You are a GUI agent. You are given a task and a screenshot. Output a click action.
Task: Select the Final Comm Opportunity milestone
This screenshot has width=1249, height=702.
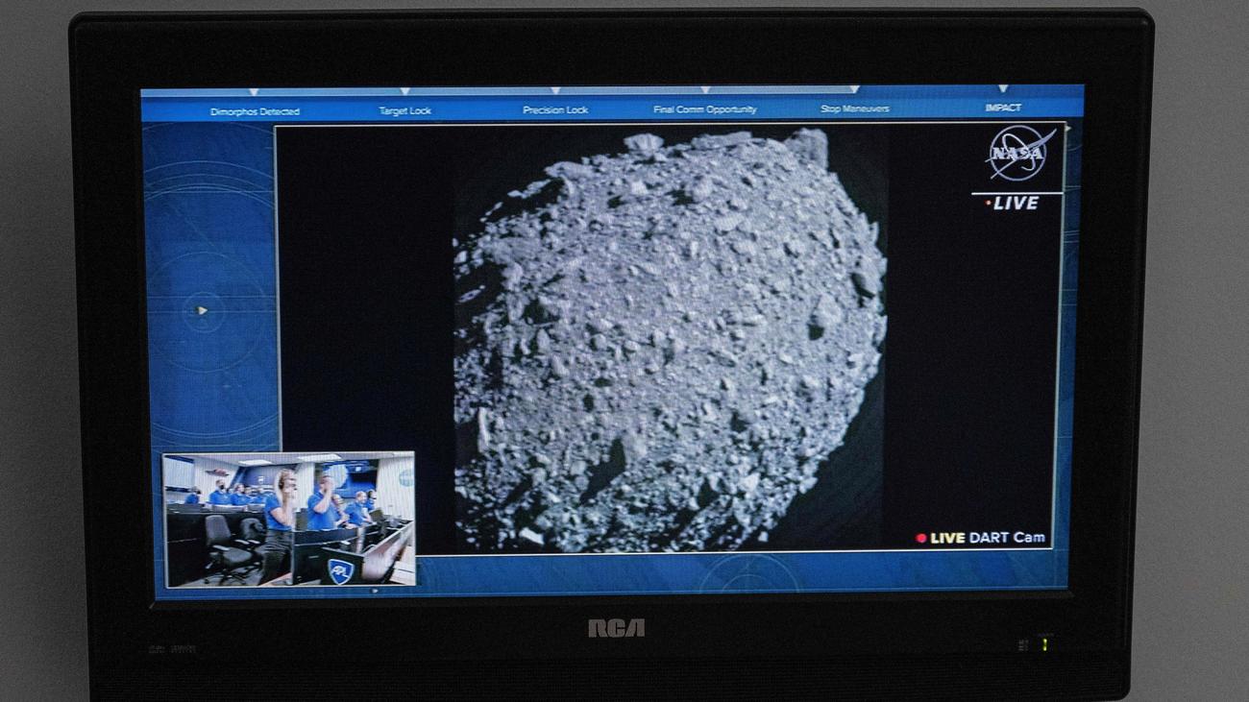click(x=704, y=109)
